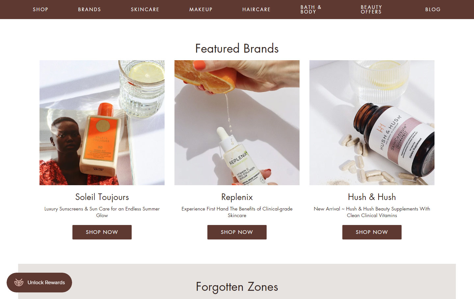Open the Bath & Body menu
The height and width of the screenshot is (299, 474).
point(311,10)
